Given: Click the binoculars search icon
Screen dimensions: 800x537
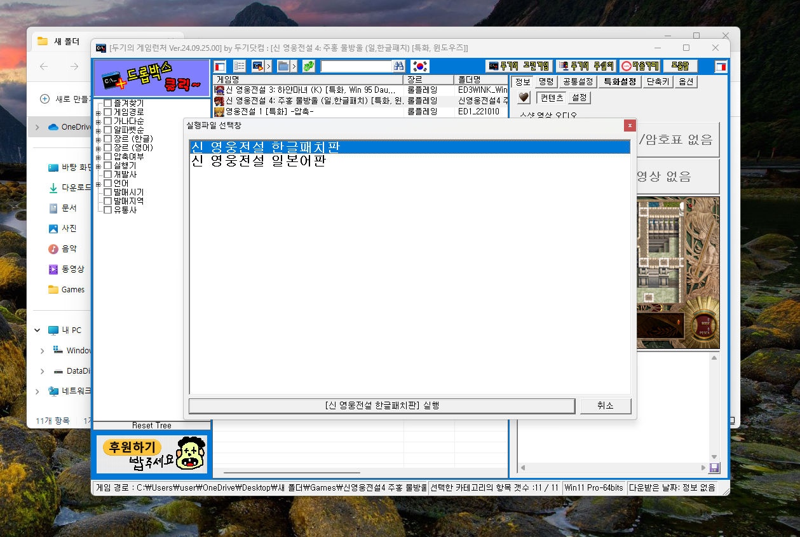Looking at the screenshot, I should (399, 66).
